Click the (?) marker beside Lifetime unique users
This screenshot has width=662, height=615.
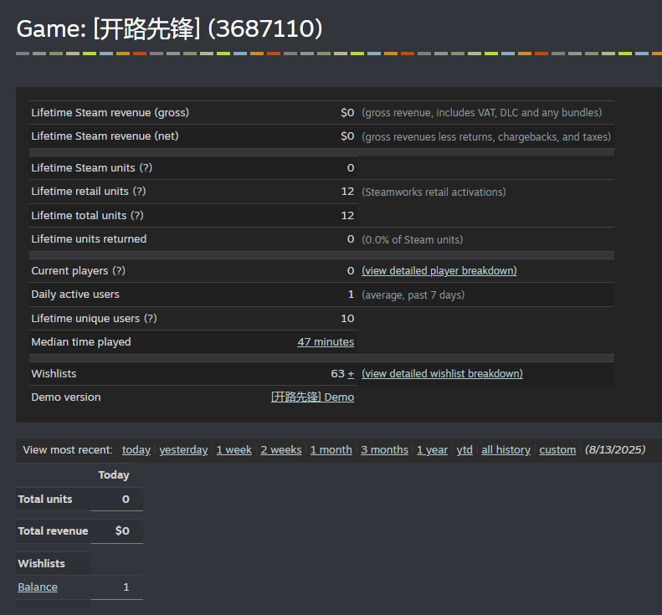tap(150, 319)
